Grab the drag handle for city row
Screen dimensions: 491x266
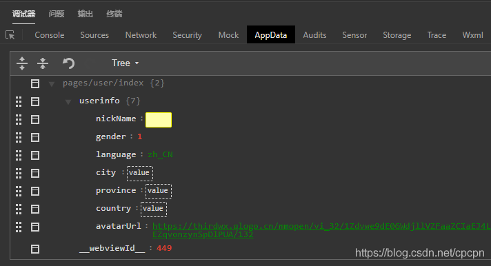19,173
